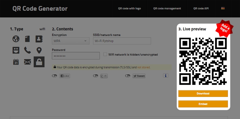Click the Password input field
This screenshot has height=119, width=240.
coord(76,56)
